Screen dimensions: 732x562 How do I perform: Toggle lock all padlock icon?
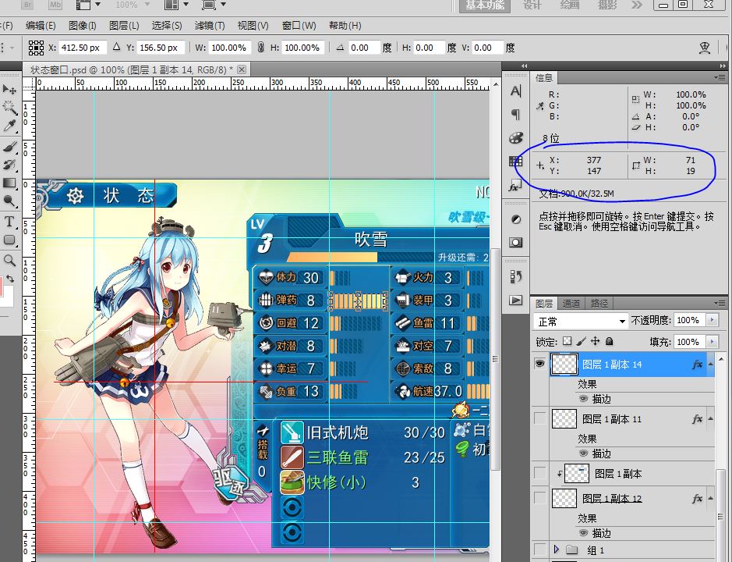coord(610,341)
